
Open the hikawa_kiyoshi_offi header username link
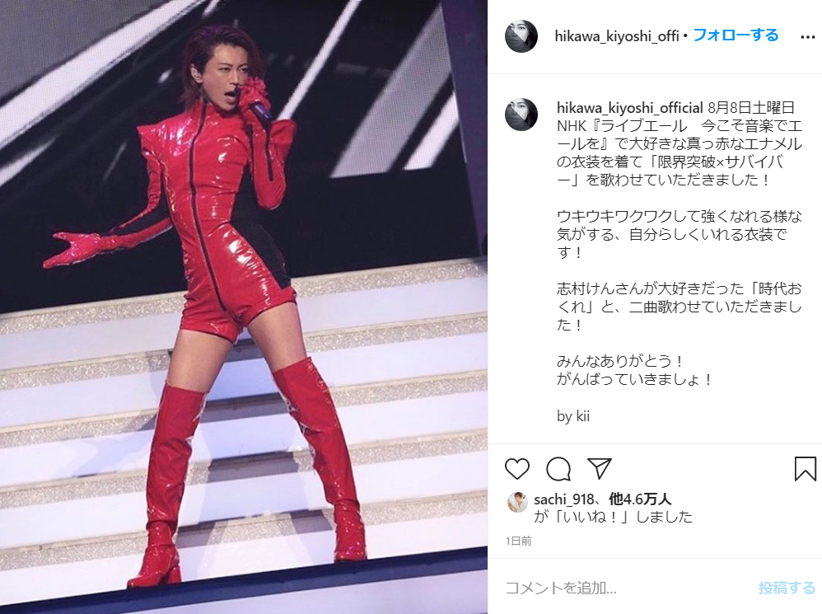617,35
